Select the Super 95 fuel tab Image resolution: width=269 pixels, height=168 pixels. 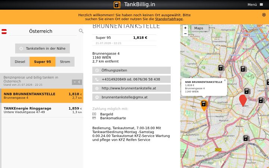coord(42,62)
